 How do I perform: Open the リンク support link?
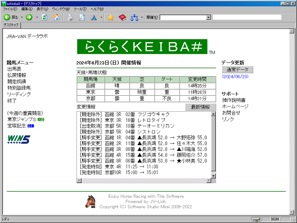click(228, 119)
